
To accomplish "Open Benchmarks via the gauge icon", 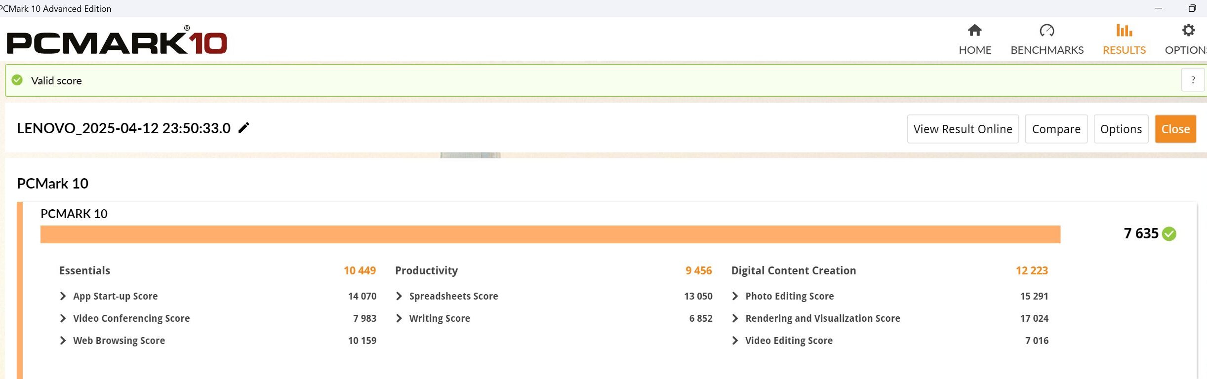I will point(1047,31).
